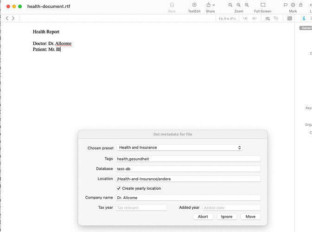Open document in TextEdit from toolbar

tap(194, 5)
